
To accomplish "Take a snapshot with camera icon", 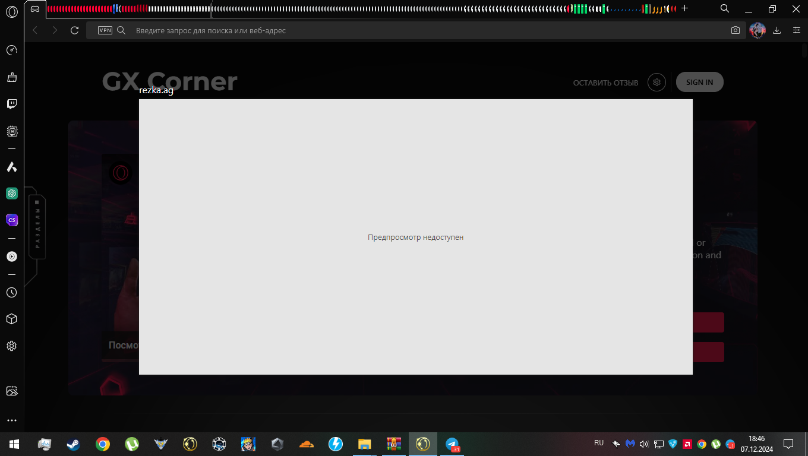I will [x=736, y=30].
